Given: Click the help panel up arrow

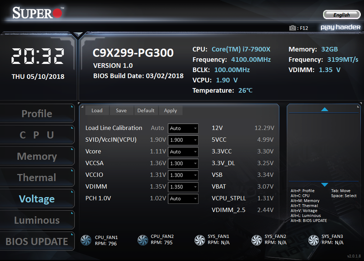Looking at the screenshot, I should point(324,109).
